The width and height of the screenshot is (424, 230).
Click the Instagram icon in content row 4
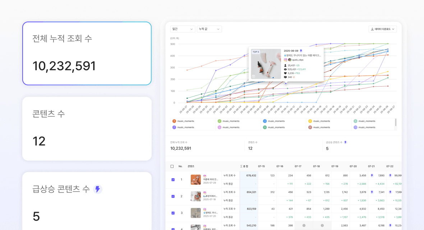click(x=205, y=226)
